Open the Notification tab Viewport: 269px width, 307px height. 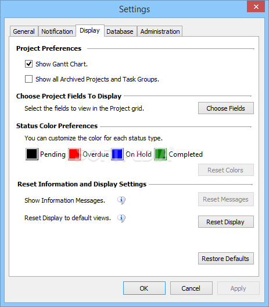(x=57, y=31)
